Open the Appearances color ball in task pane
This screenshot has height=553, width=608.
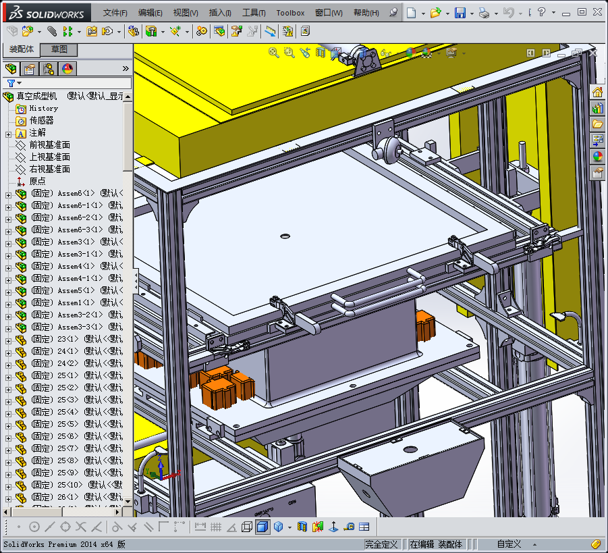(597, 157)
